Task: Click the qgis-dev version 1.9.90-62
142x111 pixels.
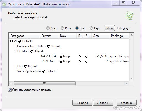Action: tap(47, 61)
